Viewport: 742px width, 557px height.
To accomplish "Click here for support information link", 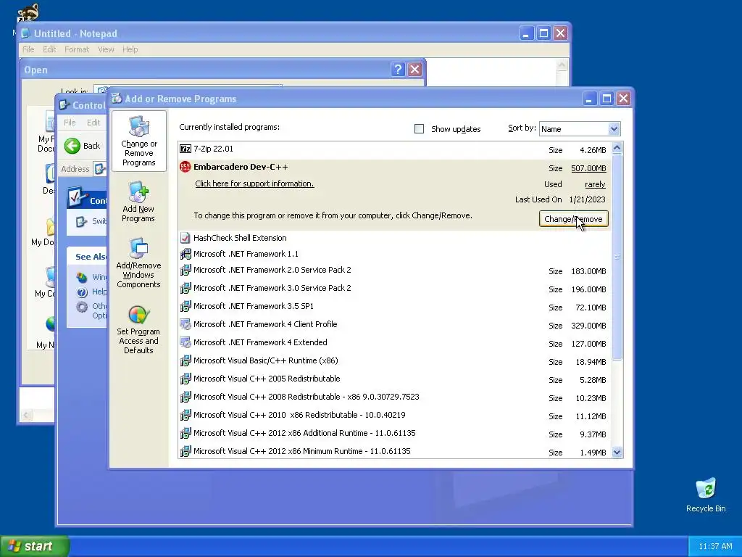I will point(254,183).
